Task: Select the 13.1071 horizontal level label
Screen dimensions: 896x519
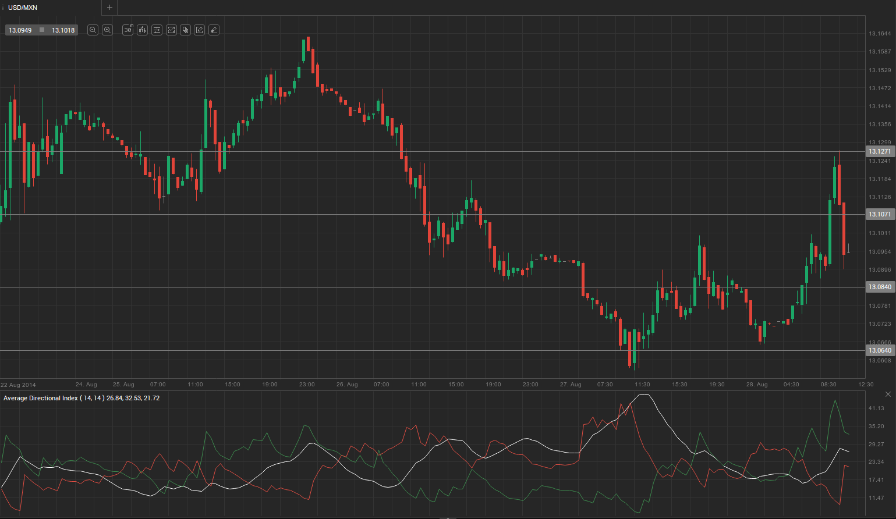Action: pos(880,214)
